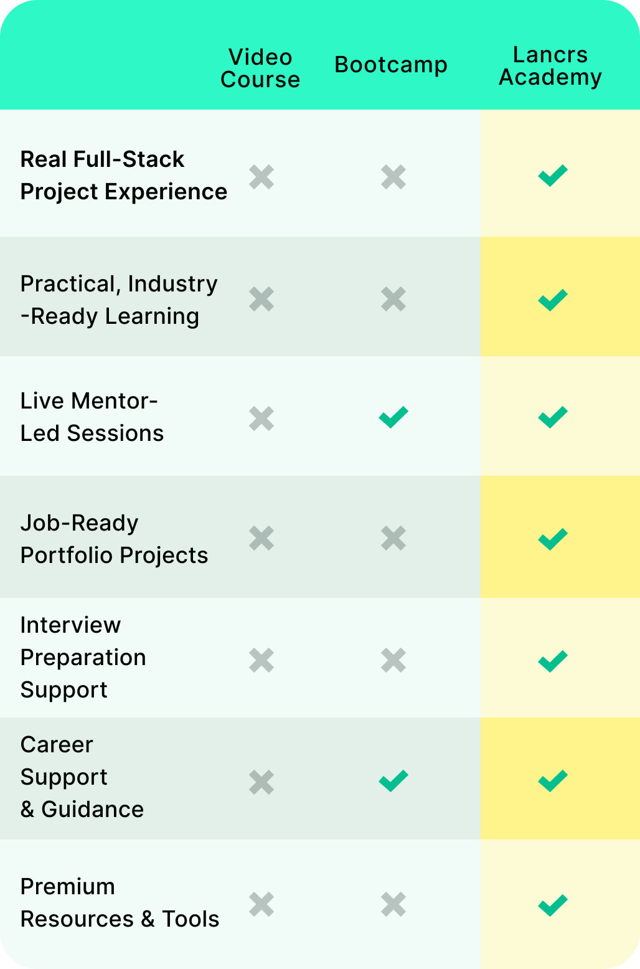Click Bootcamp X for Practical, Industry-Ready Learning
The image size is (640, 969).
[x=393, y=299]
